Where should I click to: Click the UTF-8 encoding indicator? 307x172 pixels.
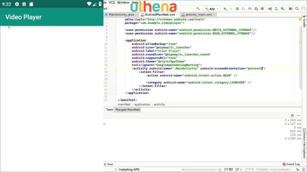click(249, 169)
